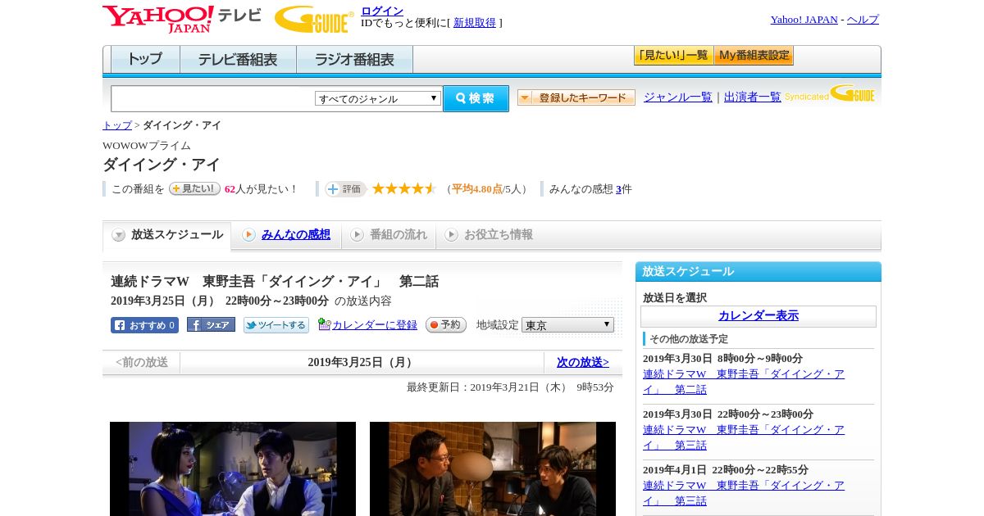Image resolution: width=984 pixels, height=516 pixels.
Task: Switch to the ラジオ番組表 tab
Action: (354, 60)
